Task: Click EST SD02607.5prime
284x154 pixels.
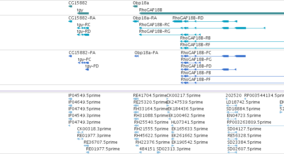Action: [x=244, y=149]
